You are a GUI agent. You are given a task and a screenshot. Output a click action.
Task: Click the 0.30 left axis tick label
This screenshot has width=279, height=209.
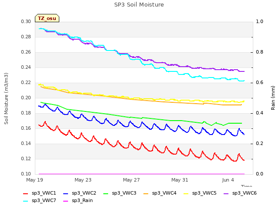(x=26, y=22)
